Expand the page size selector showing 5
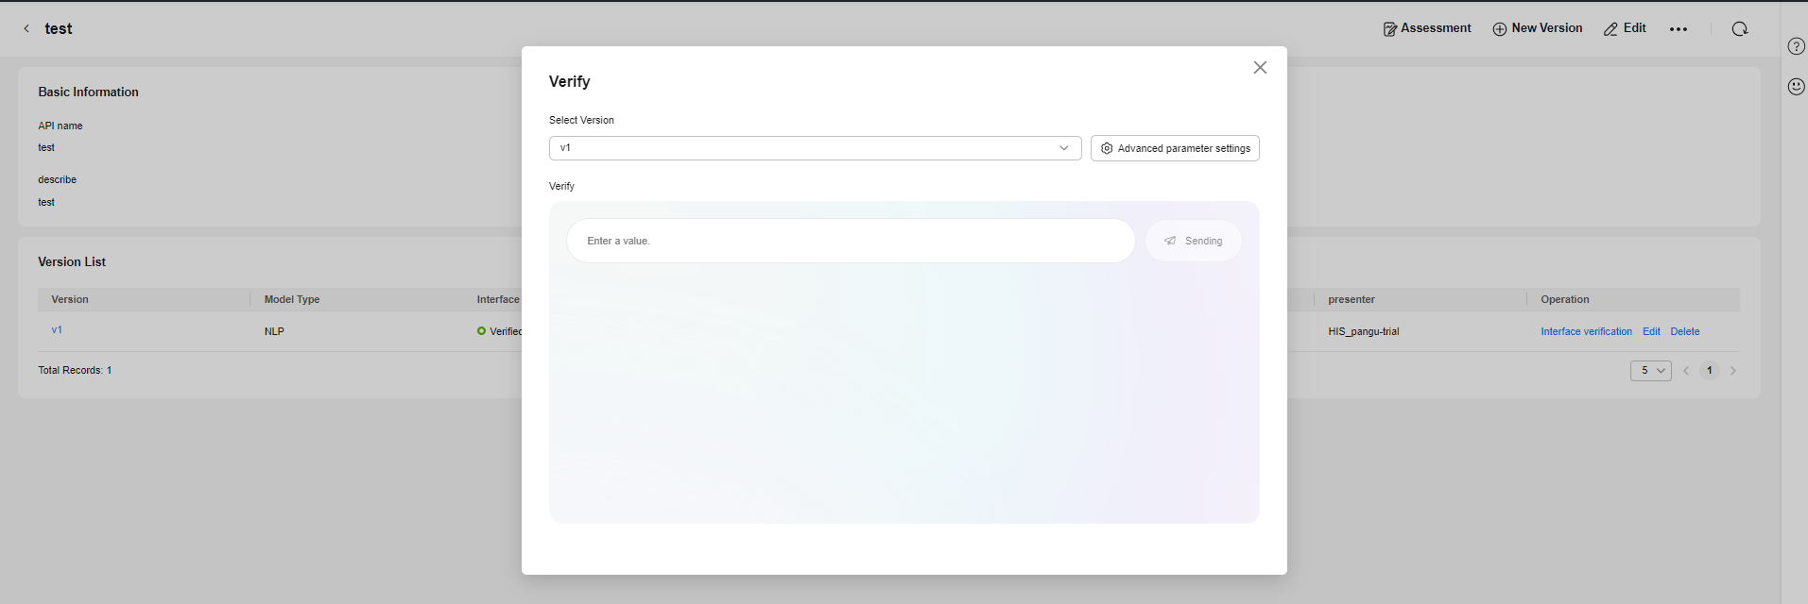This screenshot has height=604, width=1808. 1650,371
